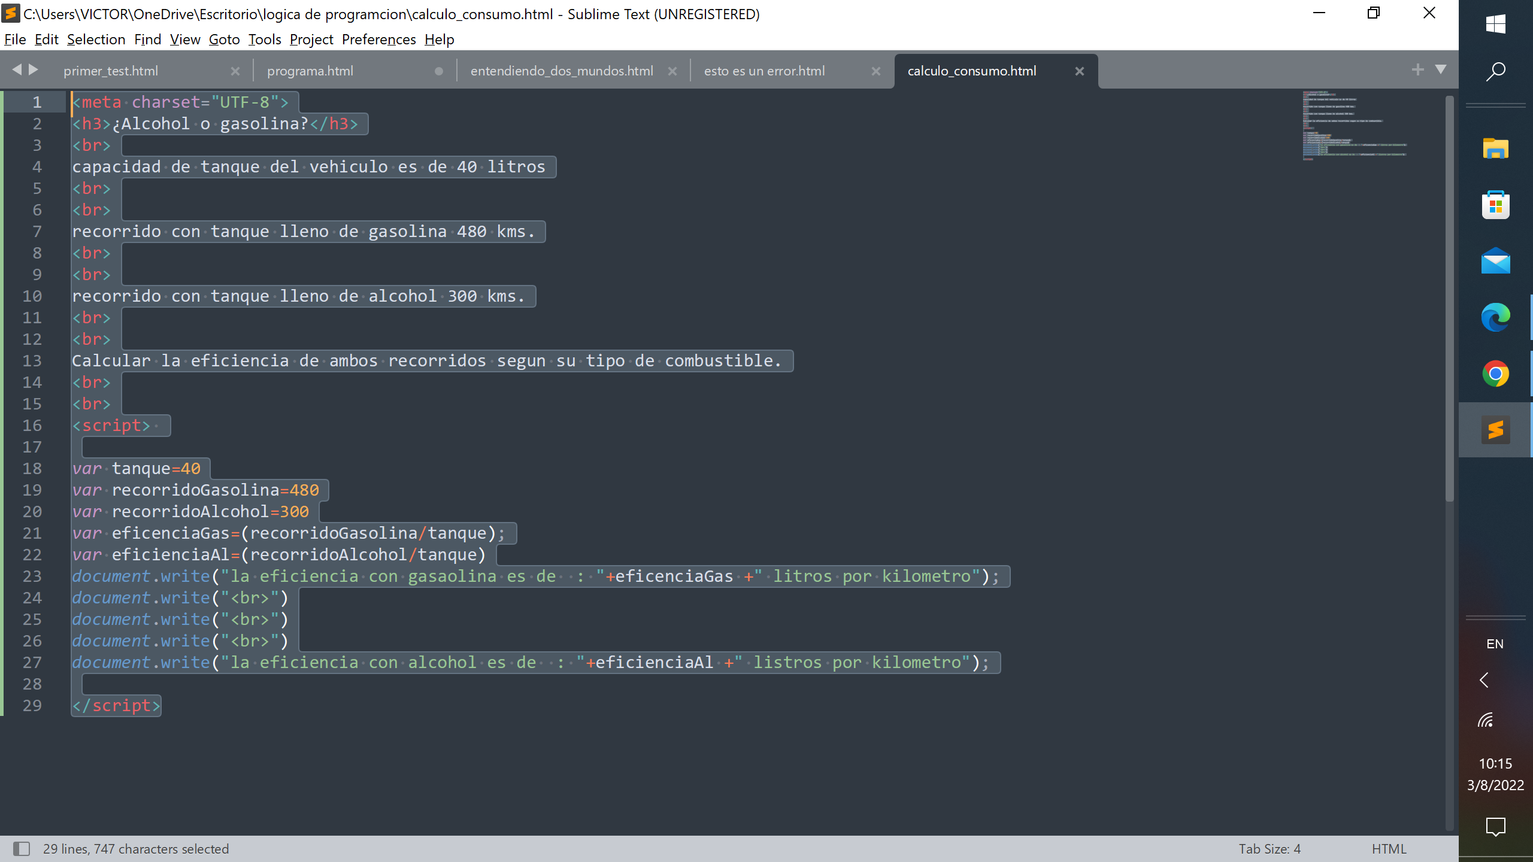Viewport: 1533px width, 862px height.
Task: Click the meta charset line of code
Action: 180,102
